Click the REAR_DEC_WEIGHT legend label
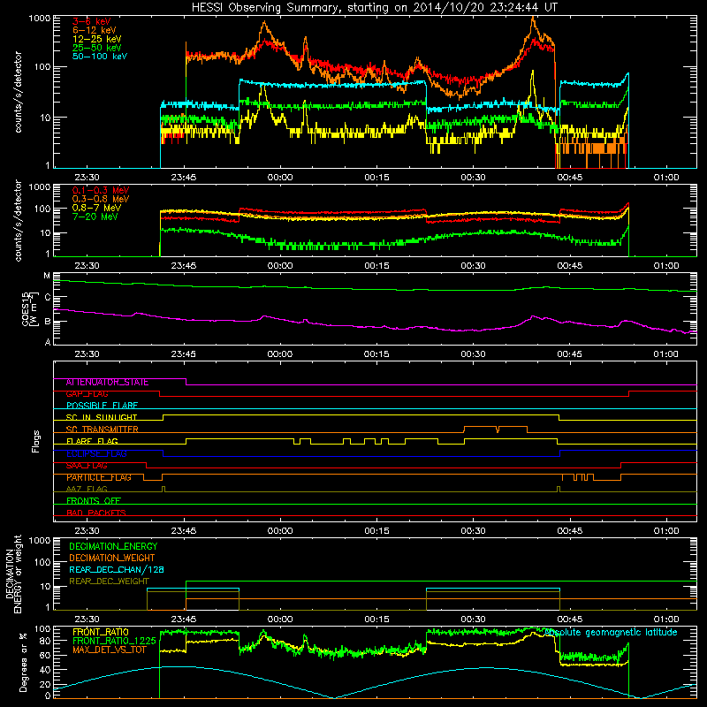The height and width of the screenshot is (707, 707). [x=109, y=582]
